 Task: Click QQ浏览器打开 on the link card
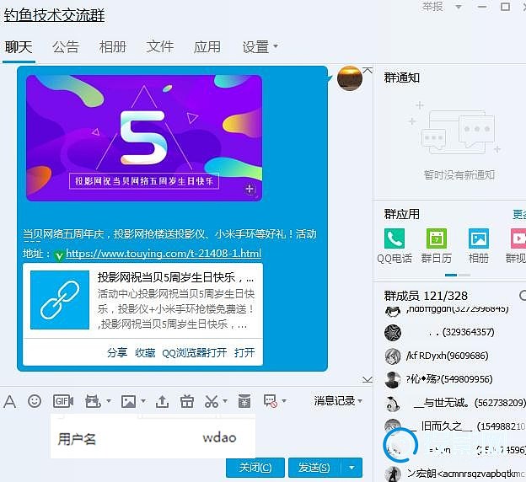point(194,352)
